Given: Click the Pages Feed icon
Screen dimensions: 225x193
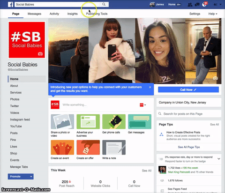Looking at the screenshot, I should (x=162, y=191).
